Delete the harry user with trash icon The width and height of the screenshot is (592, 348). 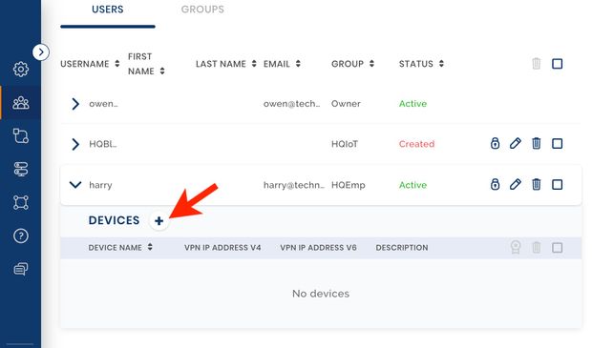(x=536, y=184)
